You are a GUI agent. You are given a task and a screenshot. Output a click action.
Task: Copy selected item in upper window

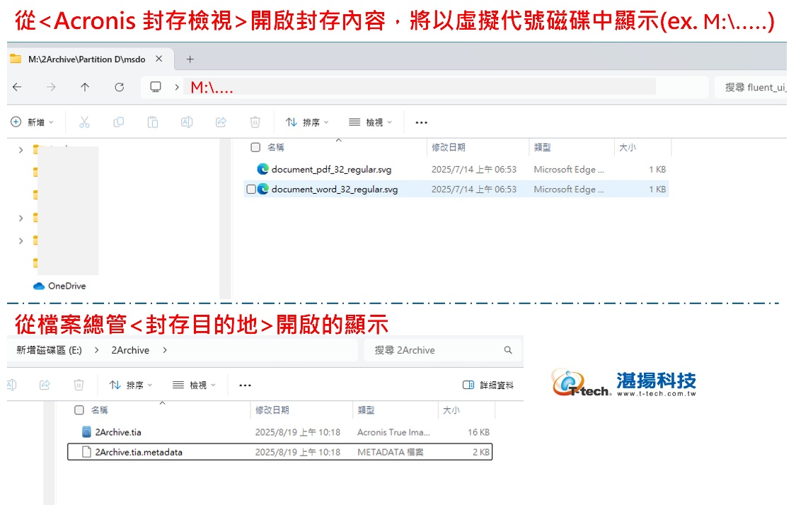click(x=118, y=122)
